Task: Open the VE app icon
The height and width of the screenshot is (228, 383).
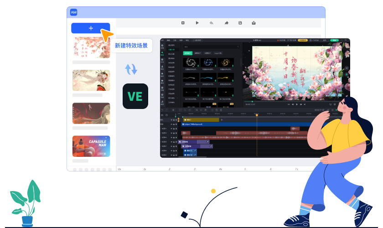Action: [x=135, y=96]
